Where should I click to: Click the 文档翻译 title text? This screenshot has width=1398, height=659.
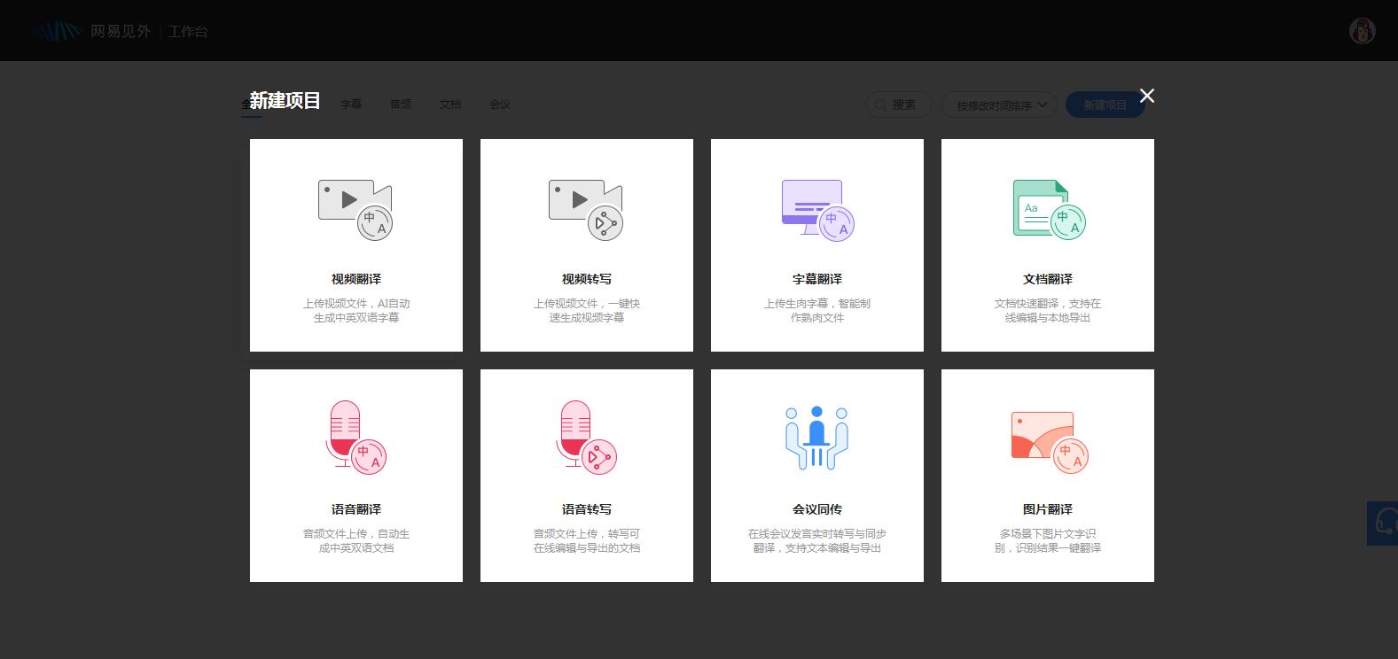click(x=1048, y=279)
